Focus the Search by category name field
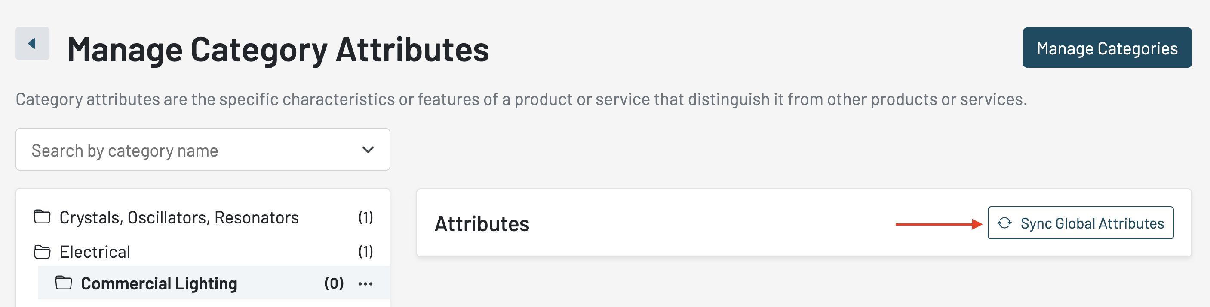The height and width of the screenshot is (307, 1210). (x=188, y=150)
